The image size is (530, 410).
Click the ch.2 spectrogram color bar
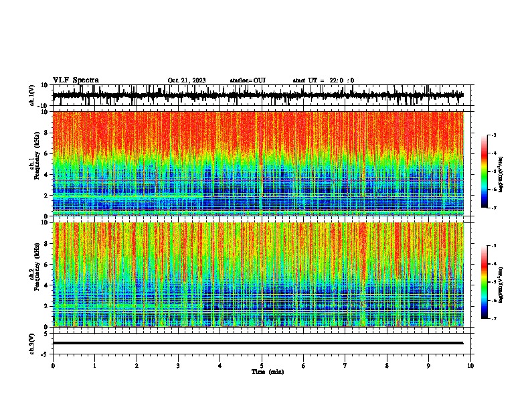[484, 282]
